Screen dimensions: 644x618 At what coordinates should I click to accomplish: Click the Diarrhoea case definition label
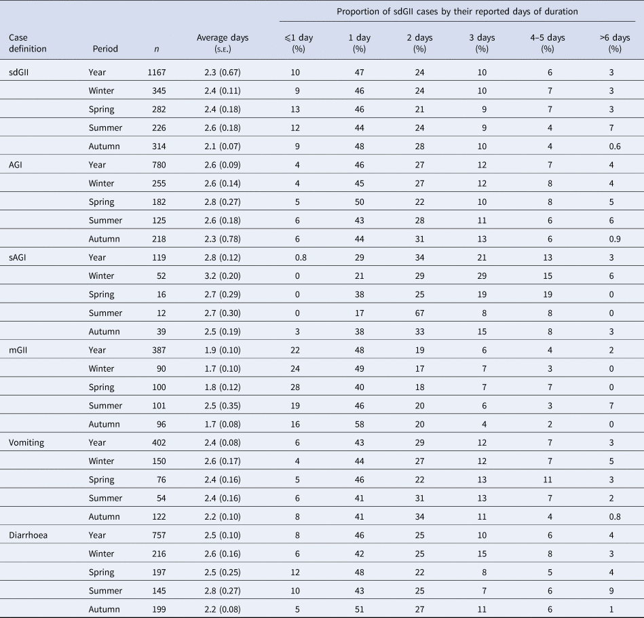click(x=29, y=536)
